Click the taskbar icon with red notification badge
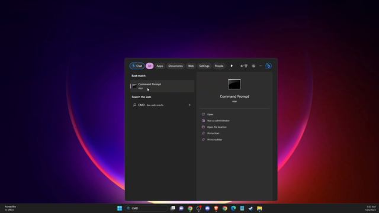The width and height of the screenshot is (379, 213). pos(199,208)
